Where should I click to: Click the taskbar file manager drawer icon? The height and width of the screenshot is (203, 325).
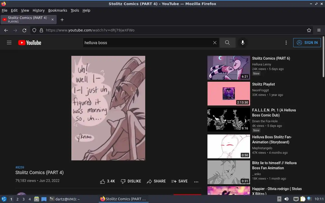[x=37, y=199]
